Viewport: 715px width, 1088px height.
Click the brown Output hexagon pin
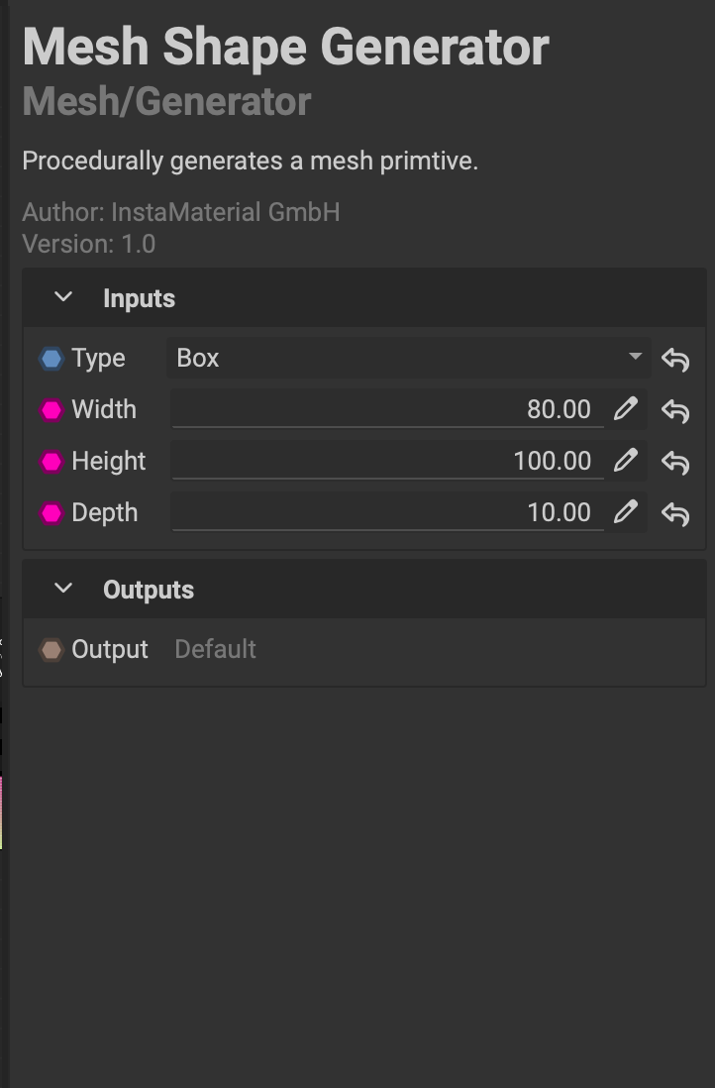click(x=51, y=650)
